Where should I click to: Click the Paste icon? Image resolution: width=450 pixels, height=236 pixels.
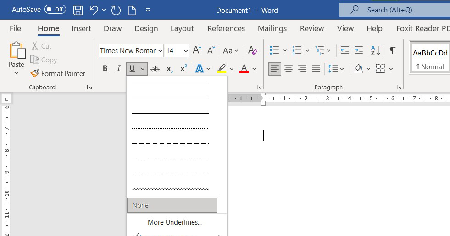tap(17, 50)
